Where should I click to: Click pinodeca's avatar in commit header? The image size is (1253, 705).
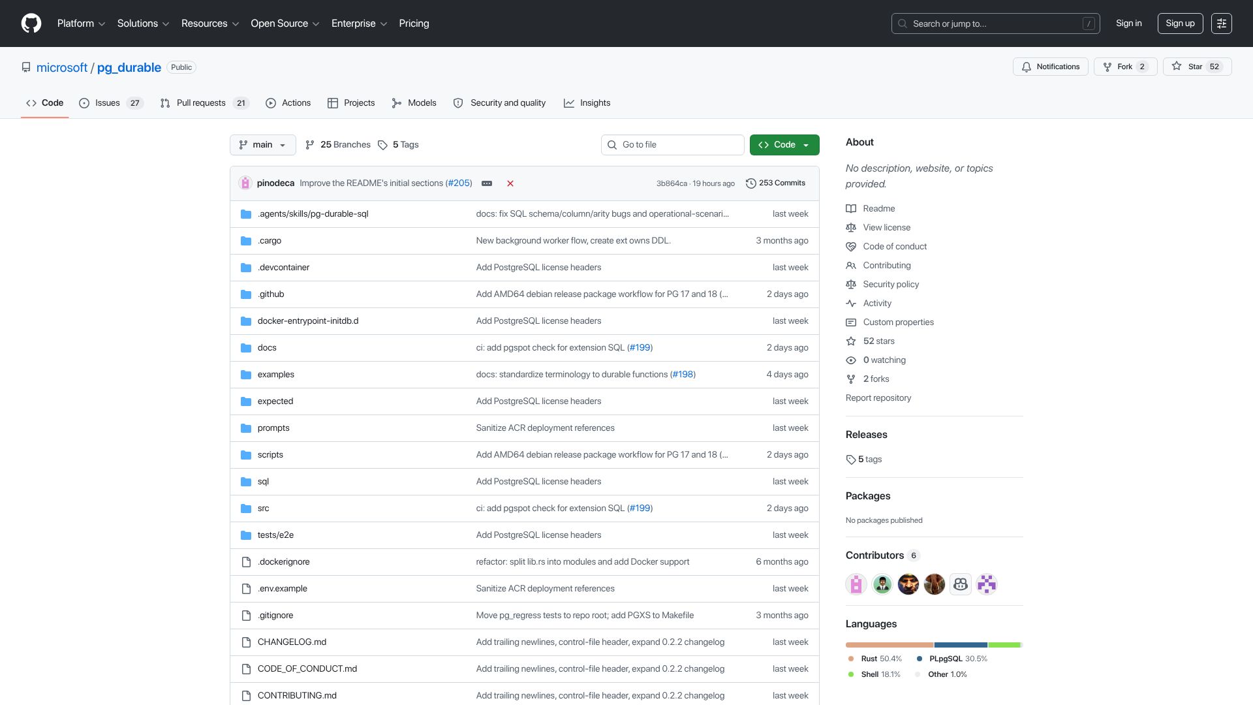pyautogui.click(x=245, y=183)
